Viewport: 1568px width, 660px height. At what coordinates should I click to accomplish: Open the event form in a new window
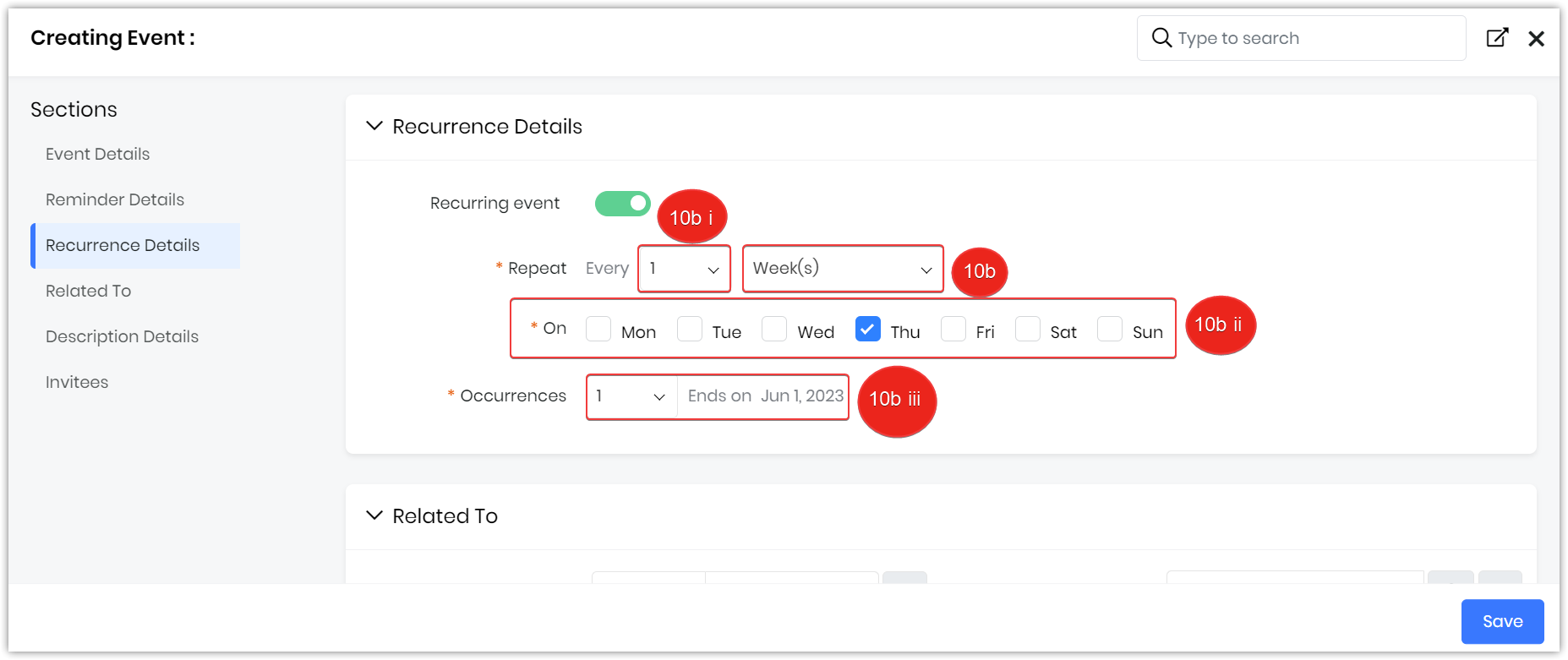1497,38
